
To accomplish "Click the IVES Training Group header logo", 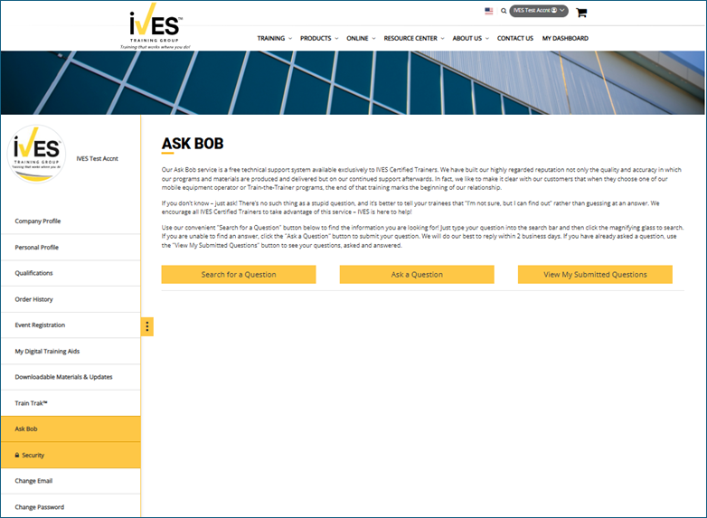I will pos(156,26).
